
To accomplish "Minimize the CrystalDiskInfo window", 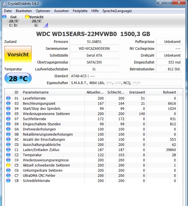I will [x=160, y=3].
